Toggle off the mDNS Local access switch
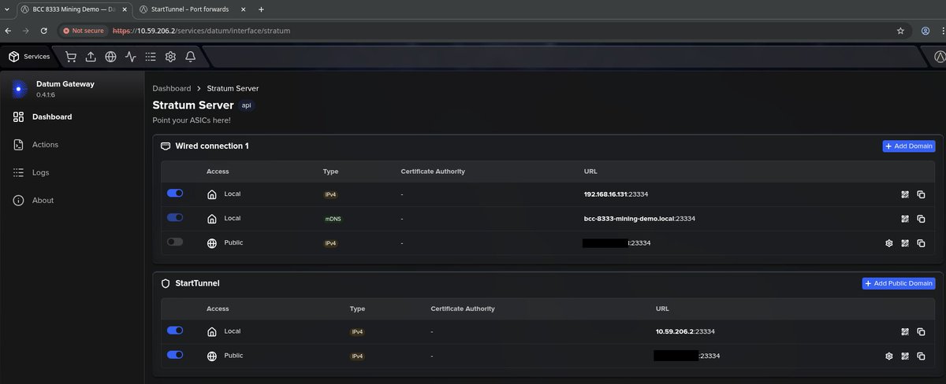 point(175,217)
